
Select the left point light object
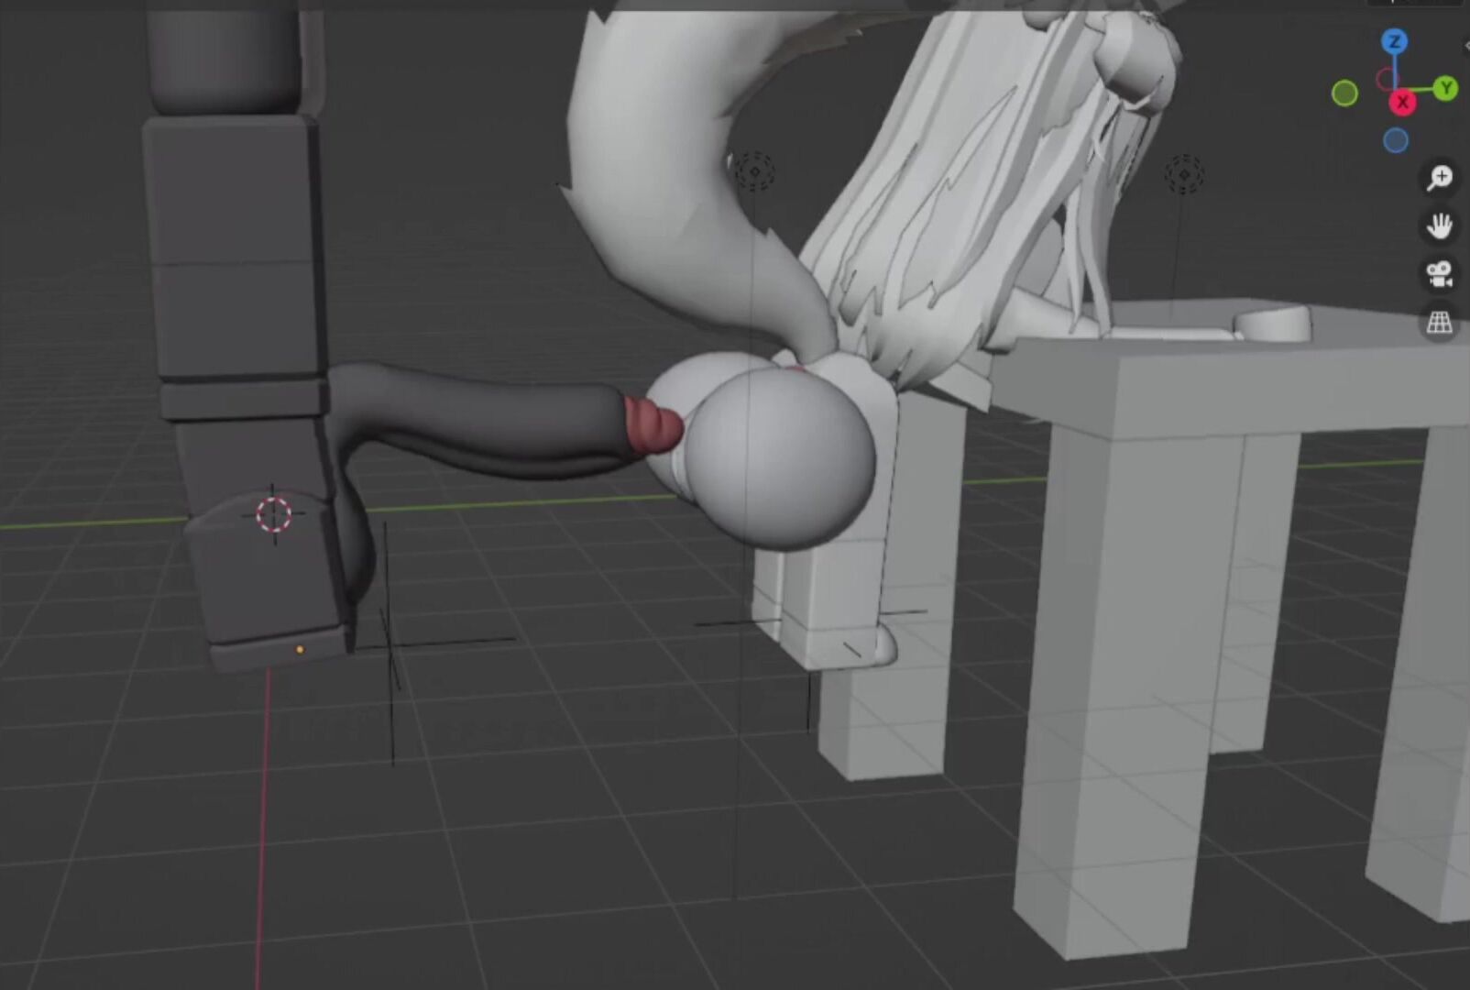pos(753,170)
